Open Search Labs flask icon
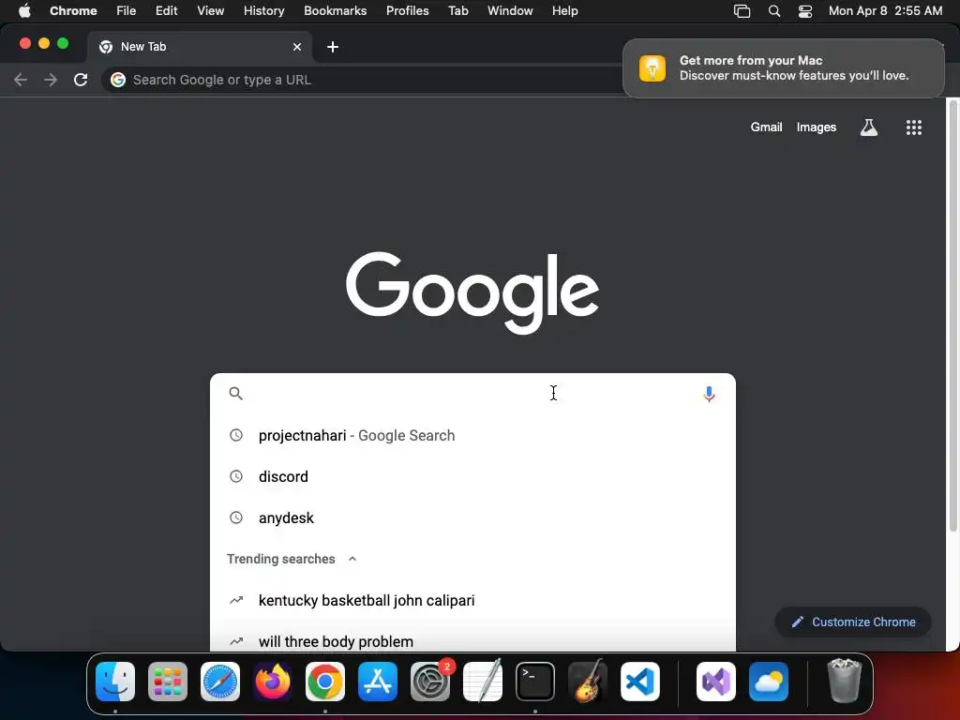 click(x=869, y=127)
